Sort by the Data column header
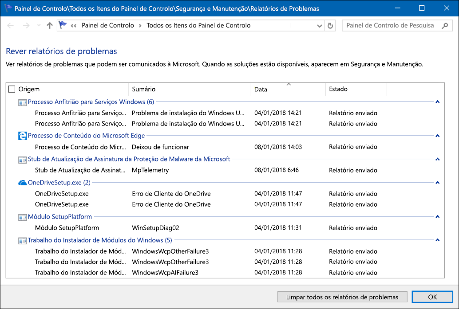This screenshot has width=459, height=309. click(x=288, y=90)
